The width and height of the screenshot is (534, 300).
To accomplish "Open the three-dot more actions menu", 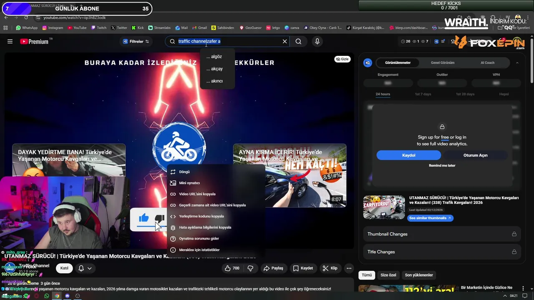I will [349, 268].
